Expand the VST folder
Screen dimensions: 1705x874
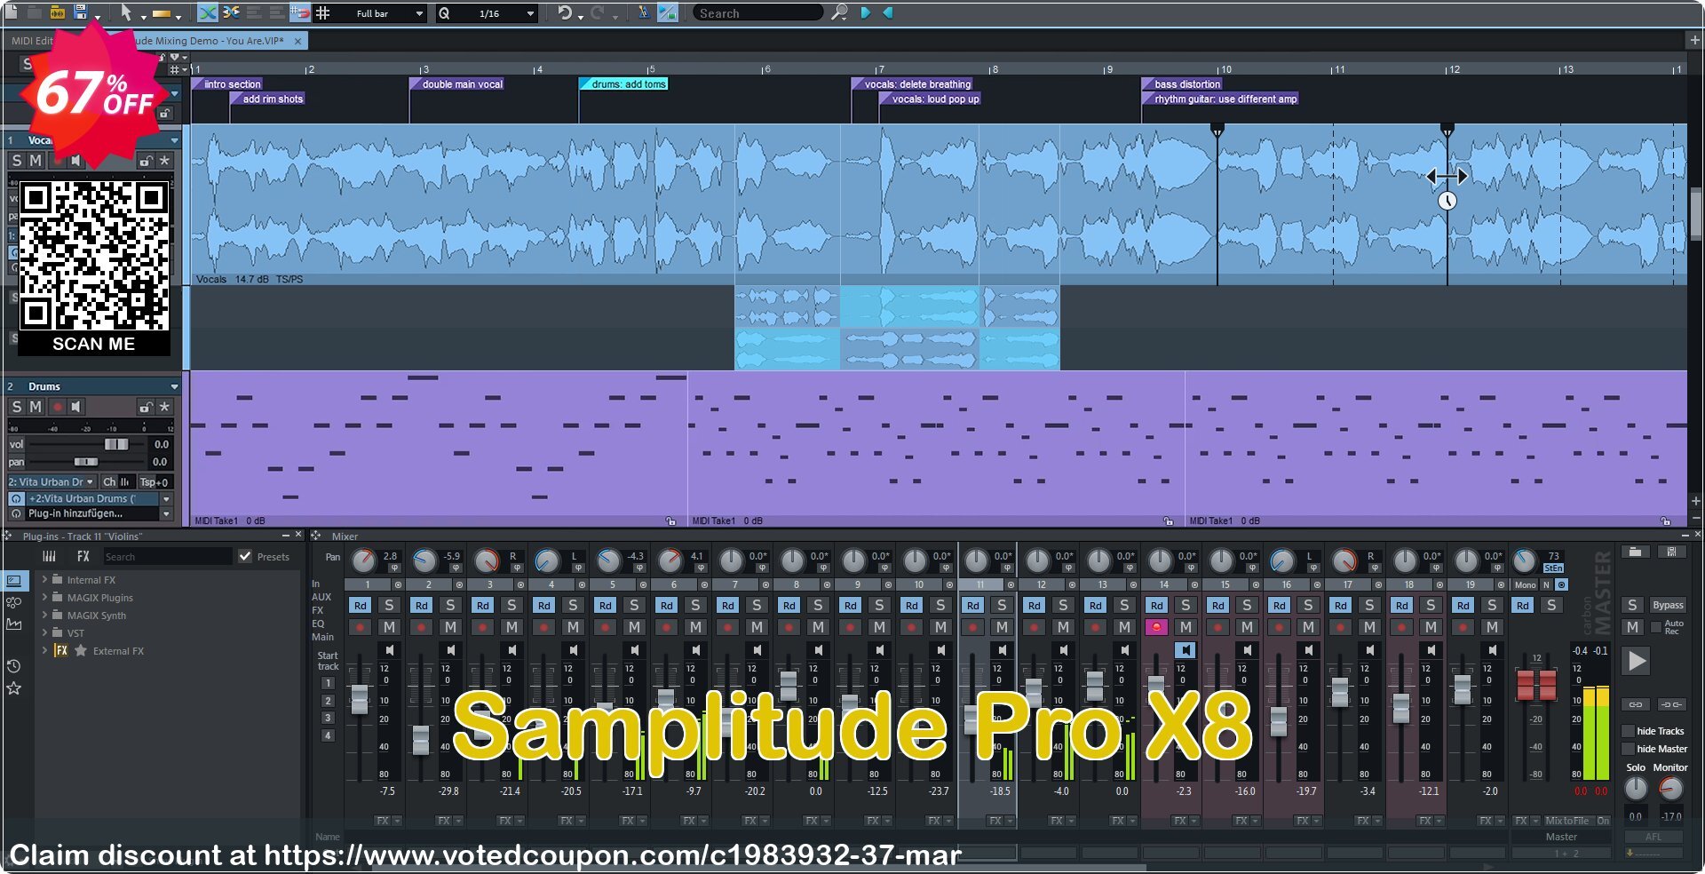coord(44,632)
